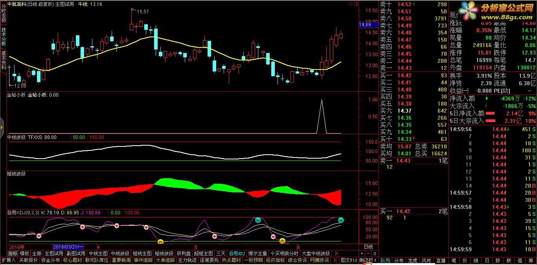
Task: Select the 超短主图 tab
Action: (203, 254)
